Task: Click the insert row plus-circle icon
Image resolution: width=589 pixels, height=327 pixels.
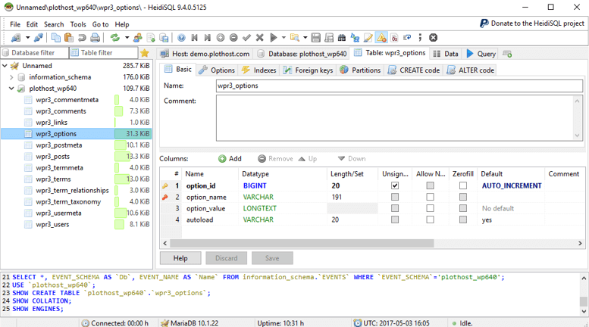Action: pyautogui.click(x=221, y=38)
